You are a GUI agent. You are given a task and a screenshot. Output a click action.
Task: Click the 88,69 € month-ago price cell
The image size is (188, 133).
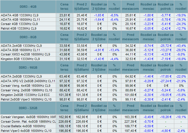pos(130,90)
